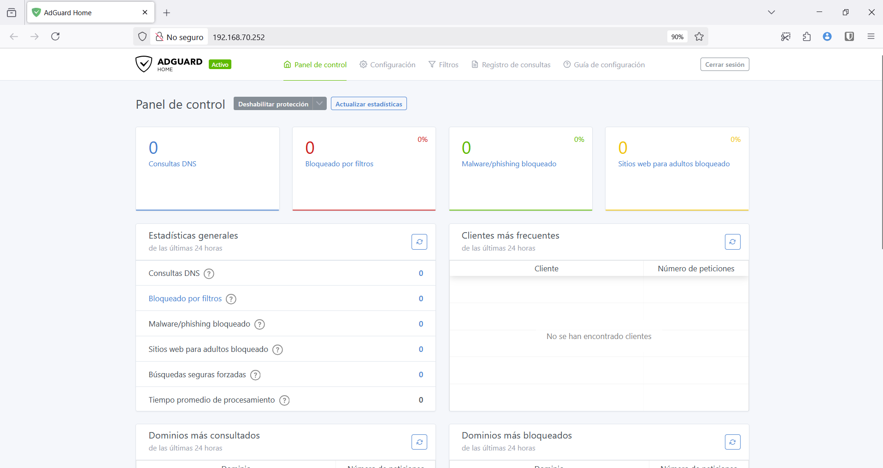Open the Firefox hamburger application menu

(x=871, y=37)
